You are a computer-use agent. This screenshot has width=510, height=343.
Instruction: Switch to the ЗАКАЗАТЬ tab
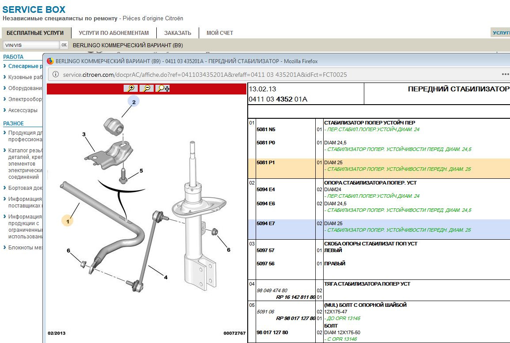[x=178, y=33]
